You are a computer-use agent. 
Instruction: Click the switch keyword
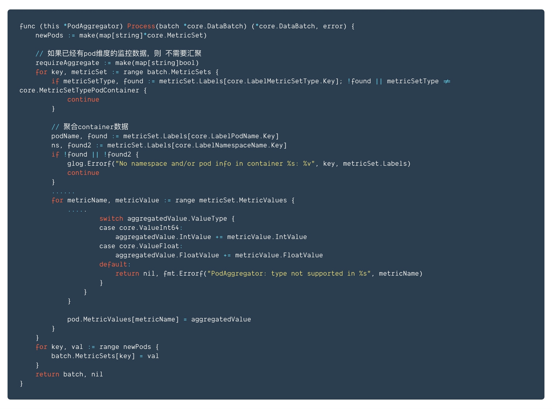pyautogui.click(x=111, y=219)
